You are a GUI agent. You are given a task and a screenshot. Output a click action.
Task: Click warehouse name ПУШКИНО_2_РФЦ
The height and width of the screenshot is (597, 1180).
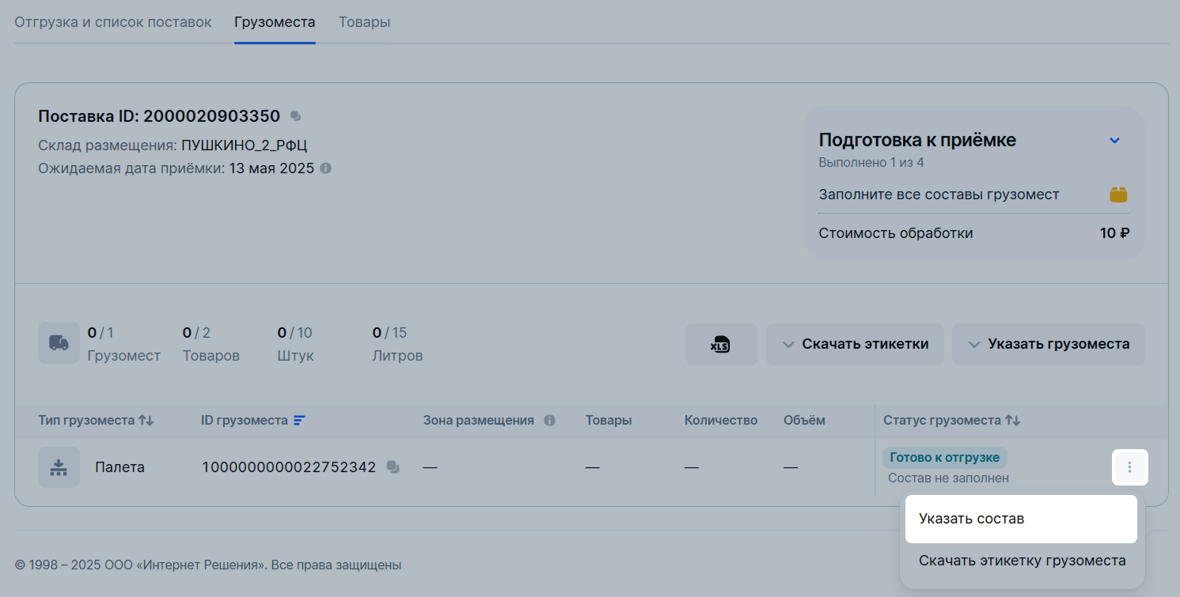(244, 145)
